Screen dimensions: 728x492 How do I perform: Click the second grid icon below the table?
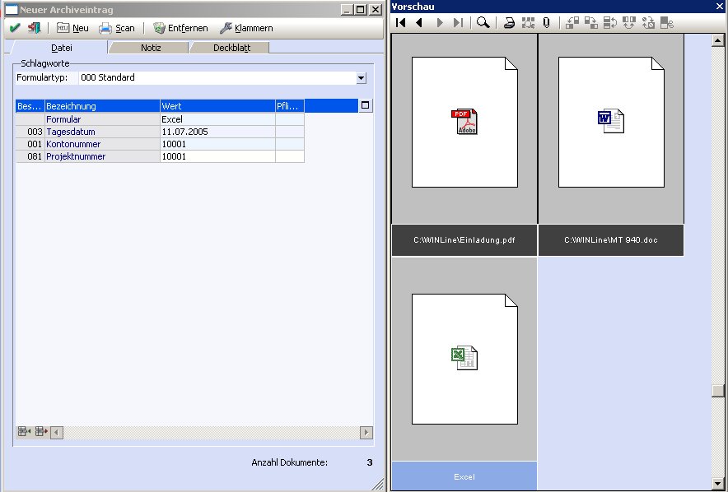(41, 432)
